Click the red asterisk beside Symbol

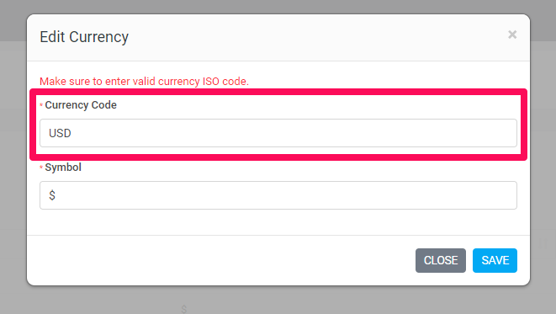pos(41,167)
